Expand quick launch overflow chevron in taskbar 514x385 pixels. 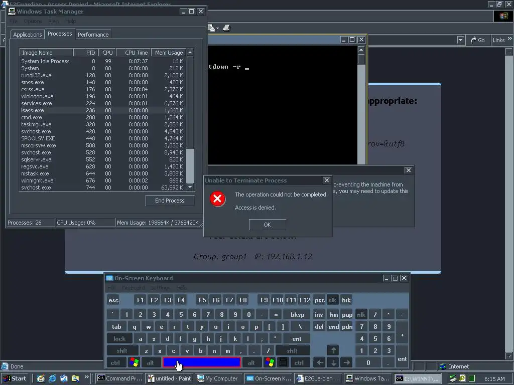(x=86, y=377)
